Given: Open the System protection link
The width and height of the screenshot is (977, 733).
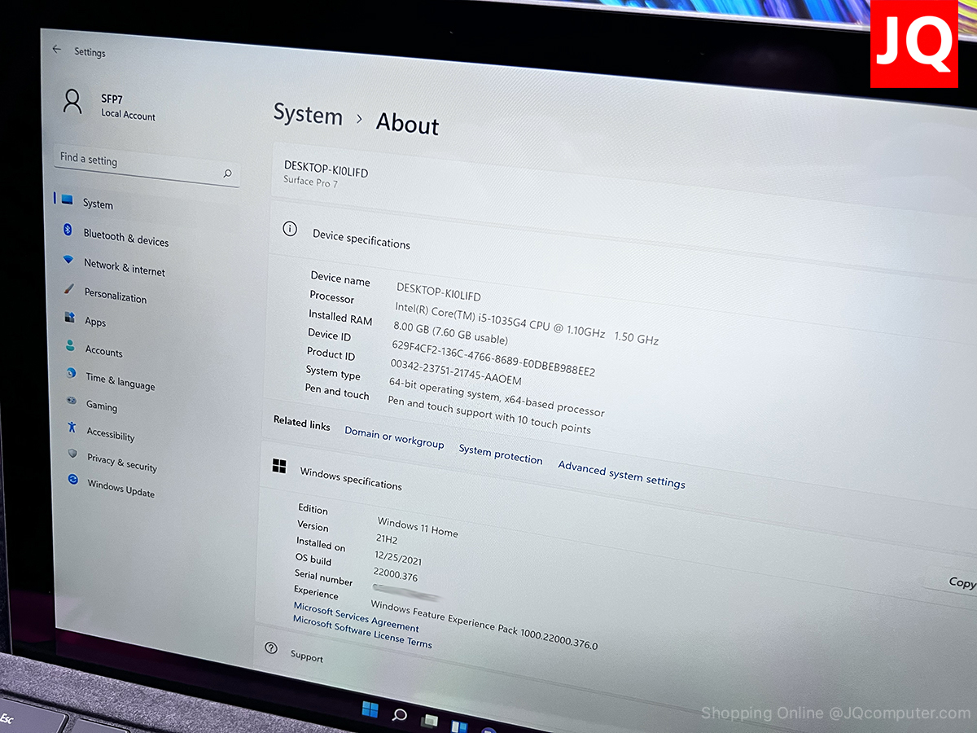Looking at the screenshot, I should click(501, 454).
